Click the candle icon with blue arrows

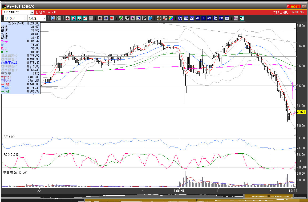[x=106, y=18]
